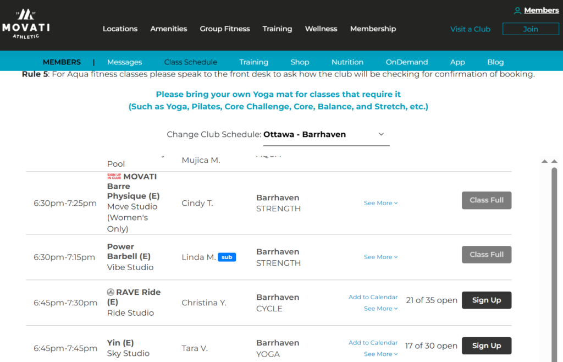
Task: Open the Group Fitness menu
Action: click(225, 29)
